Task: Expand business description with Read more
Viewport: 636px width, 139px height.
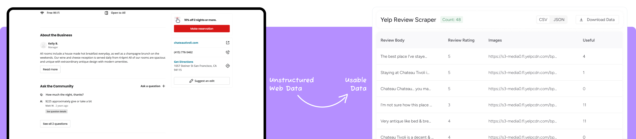Action: pos(50,69)
